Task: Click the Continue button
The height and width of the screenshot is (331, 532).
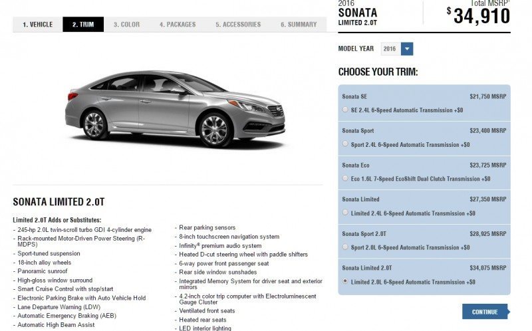Action: pos(485,312)
